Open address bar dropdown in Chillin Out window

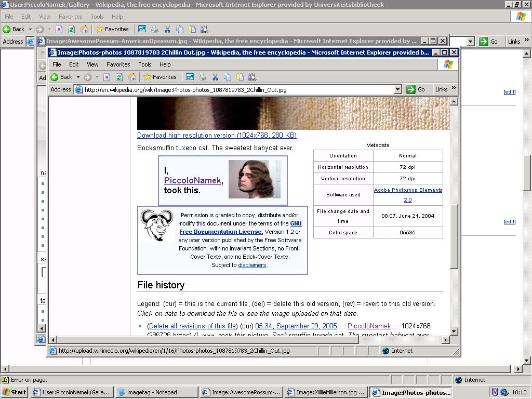click(x=397, y=89)
